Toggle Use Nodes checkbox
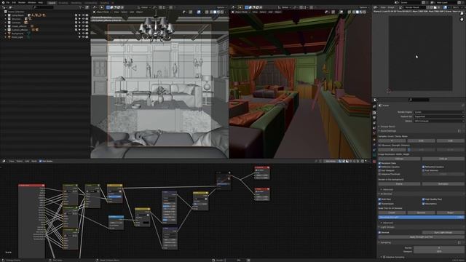This screenshot has height=262, width=466. pos(41,161)
